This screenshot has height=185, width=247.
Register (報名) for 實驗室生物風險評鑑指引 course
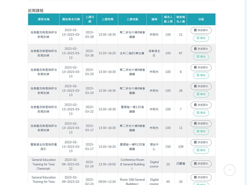coord(201,150)
